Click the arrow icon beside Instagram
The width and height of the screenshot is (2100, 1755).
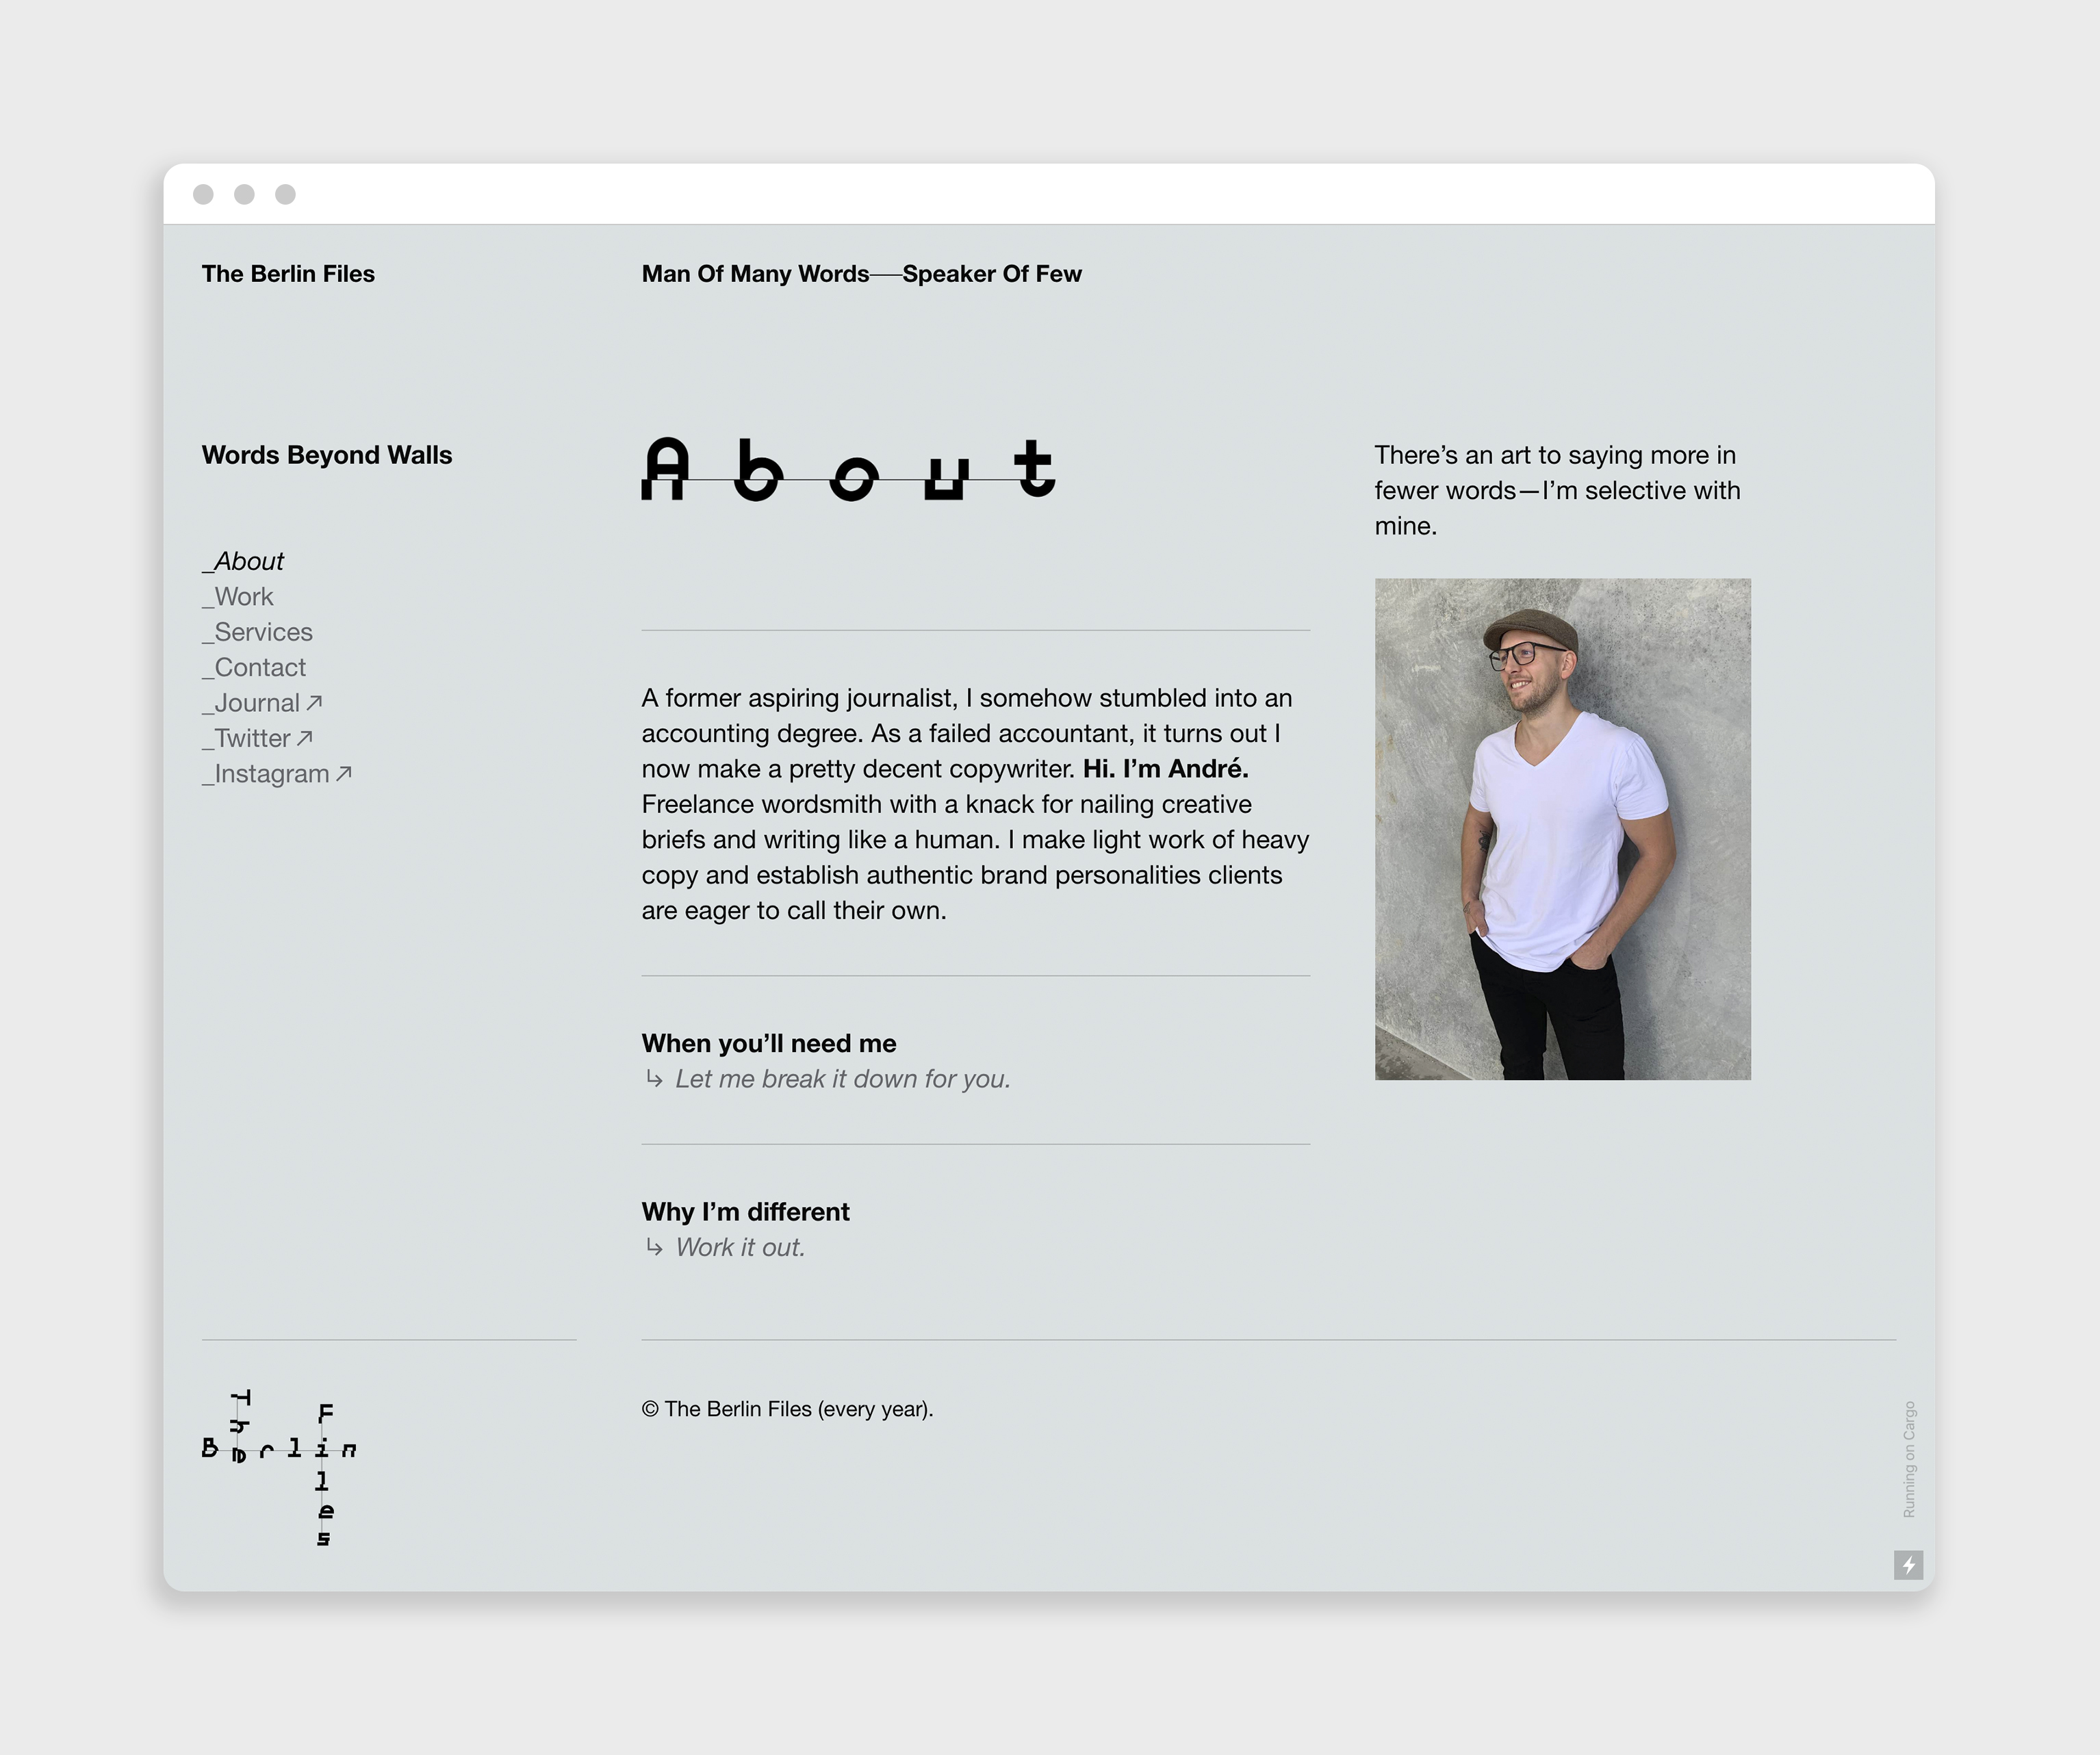pos(344,773)
